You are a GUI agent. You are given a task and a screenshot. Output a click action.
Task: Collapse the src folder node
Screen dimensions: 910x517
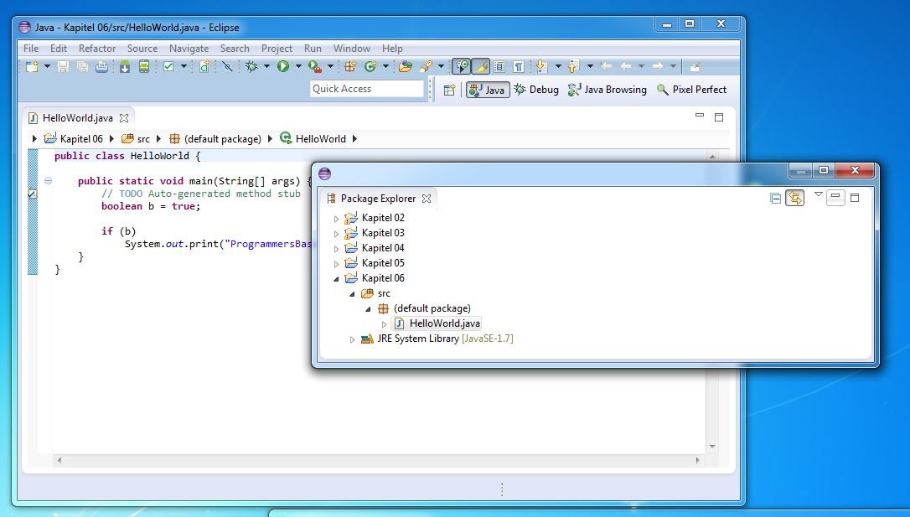pos(352,294)
